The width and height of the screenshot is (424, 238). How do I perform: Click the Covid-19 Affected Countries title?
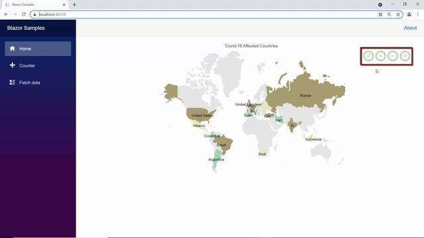tap(251, 46)
